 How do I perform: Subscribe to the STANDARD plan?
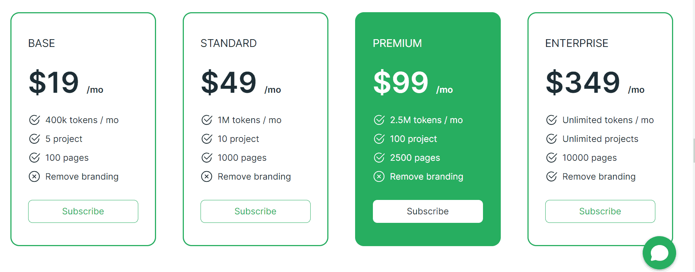coord(255,211)
